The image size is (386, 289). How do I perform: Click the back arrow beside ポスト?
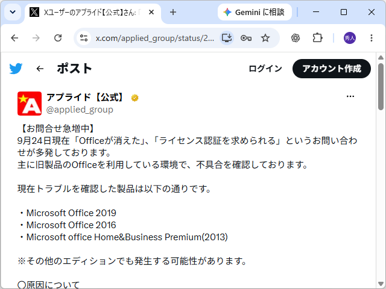[40, 69]
